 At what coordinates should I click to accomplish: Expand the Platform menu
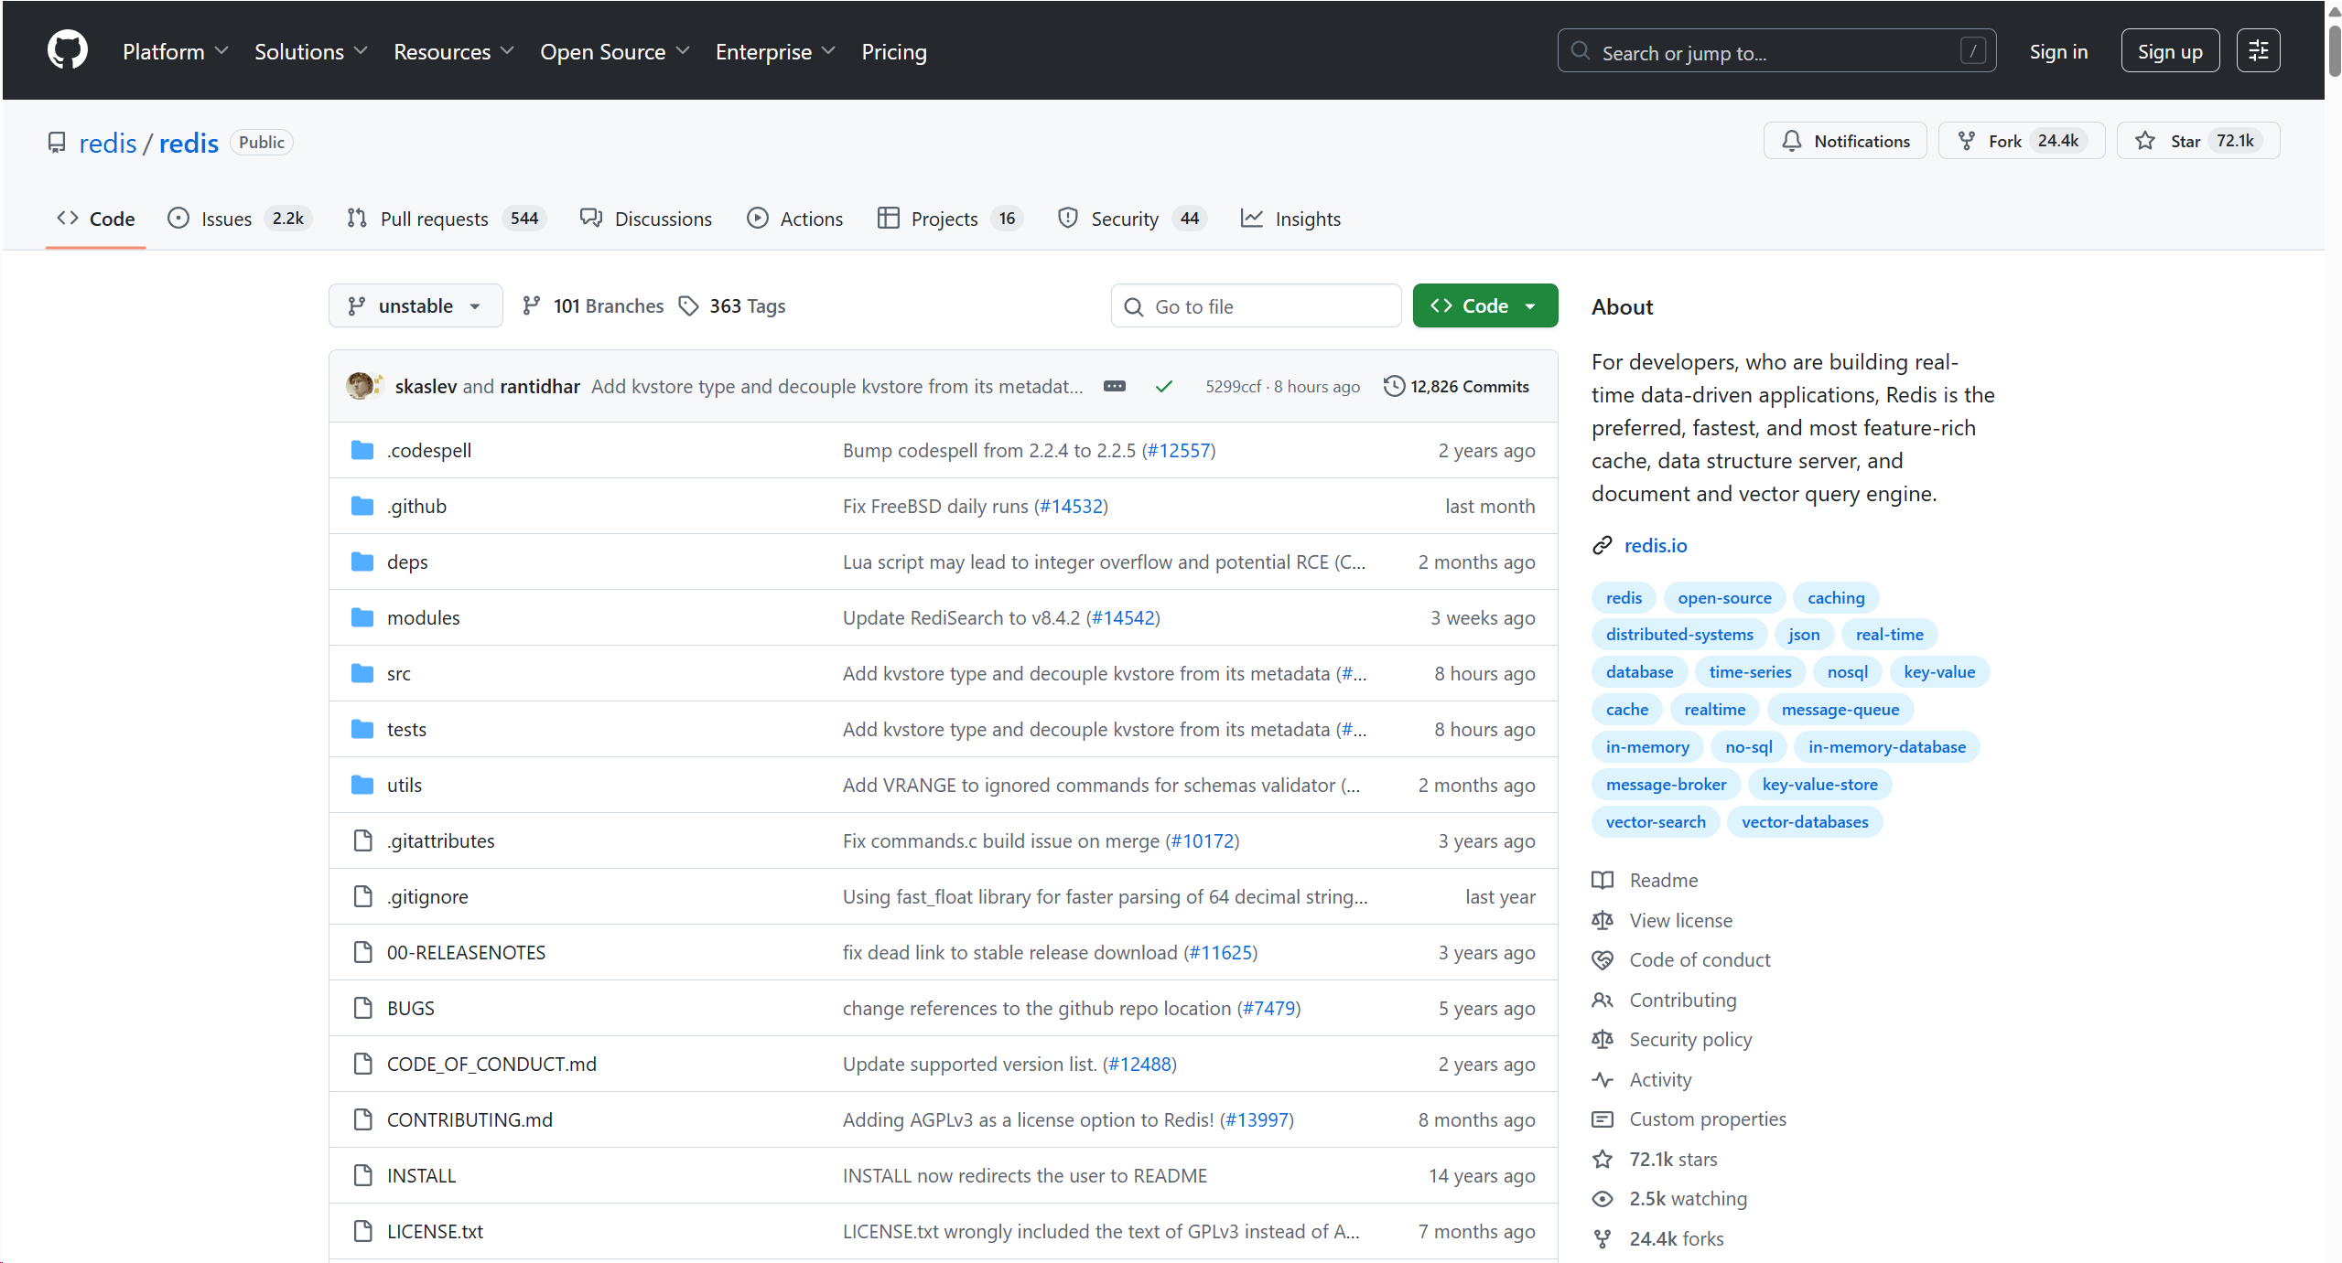(x=175, y=52)
